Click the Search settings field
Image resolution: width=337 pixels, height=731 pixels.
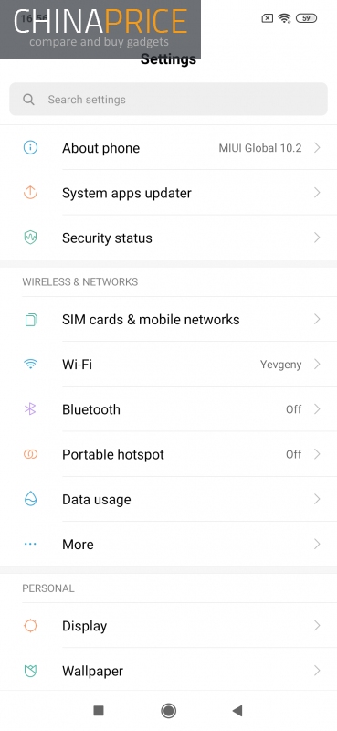tap(168, 100)
